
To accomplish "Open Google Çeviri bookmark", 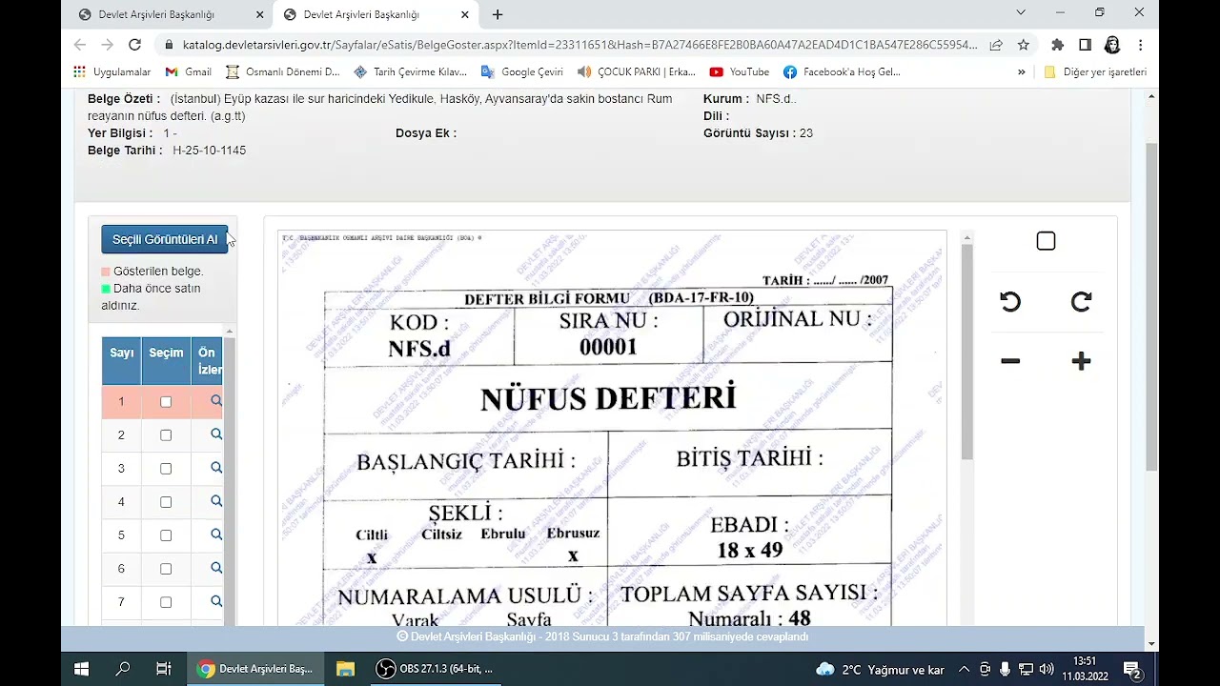I will 522,71.
